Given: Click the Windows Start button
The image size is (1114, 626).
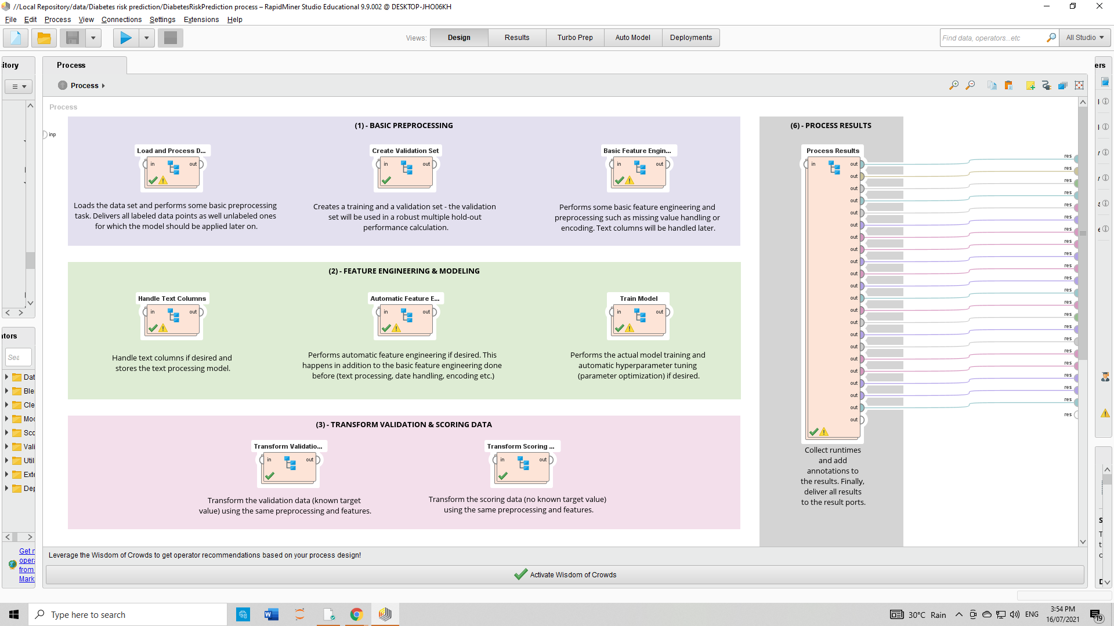Looking at the screenshot, I should click(14, 614).
